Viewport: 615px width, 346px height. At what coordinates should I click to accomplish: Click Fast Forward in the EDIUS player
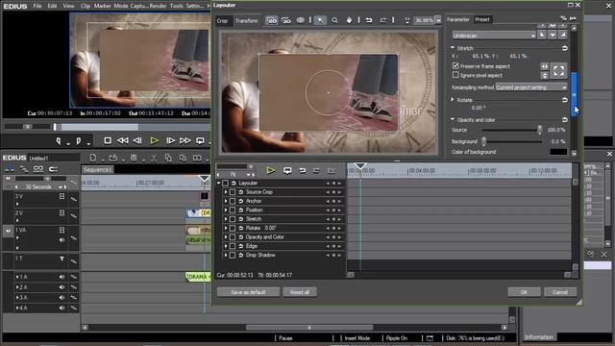[185, 140]
